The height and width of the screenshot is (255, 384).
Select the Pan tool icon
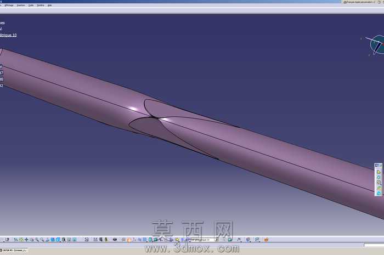[x=26, y=240]
